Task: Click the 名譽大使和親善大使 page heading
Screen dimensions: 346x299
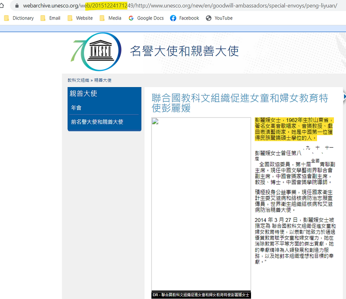Action: [x=184, y=51]
